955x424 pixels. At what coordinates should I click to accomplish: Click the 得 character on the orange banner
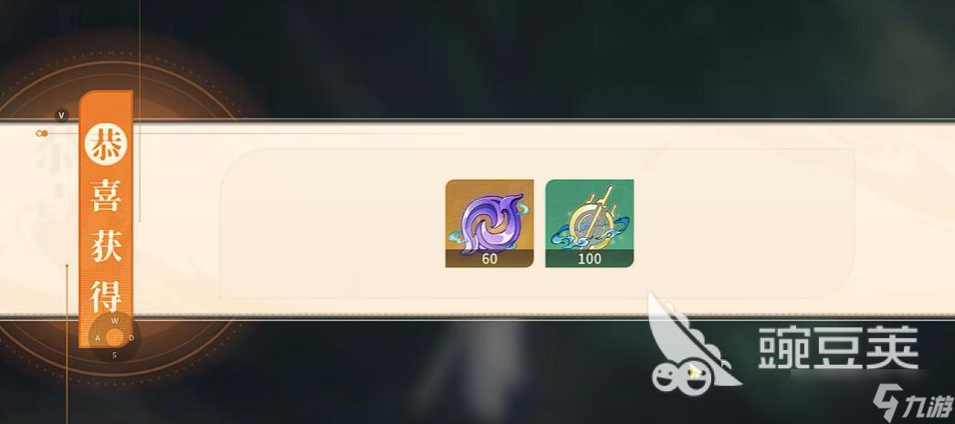[x=107, y=295]
